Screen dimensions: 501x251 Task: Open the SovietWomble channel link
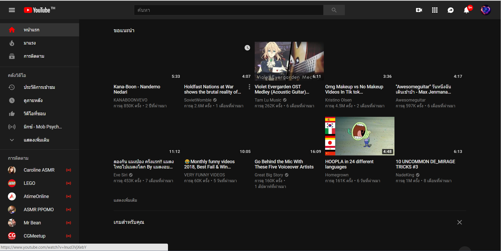(x=198, y=100)
